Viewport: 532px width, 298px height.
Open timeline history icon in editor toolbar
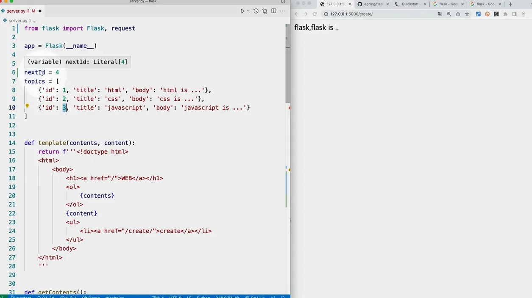pos(256,11)
